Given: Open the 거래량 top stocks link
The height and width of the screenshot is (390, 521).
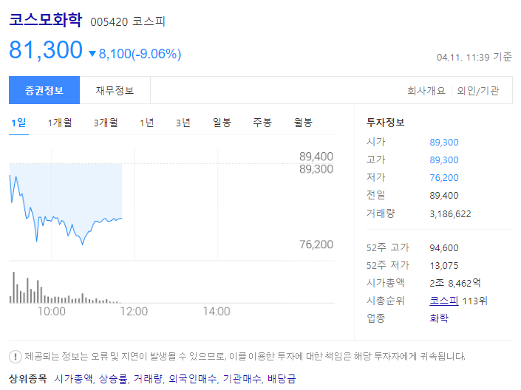Looking at the screenshot, I should [x=149, y=378].
